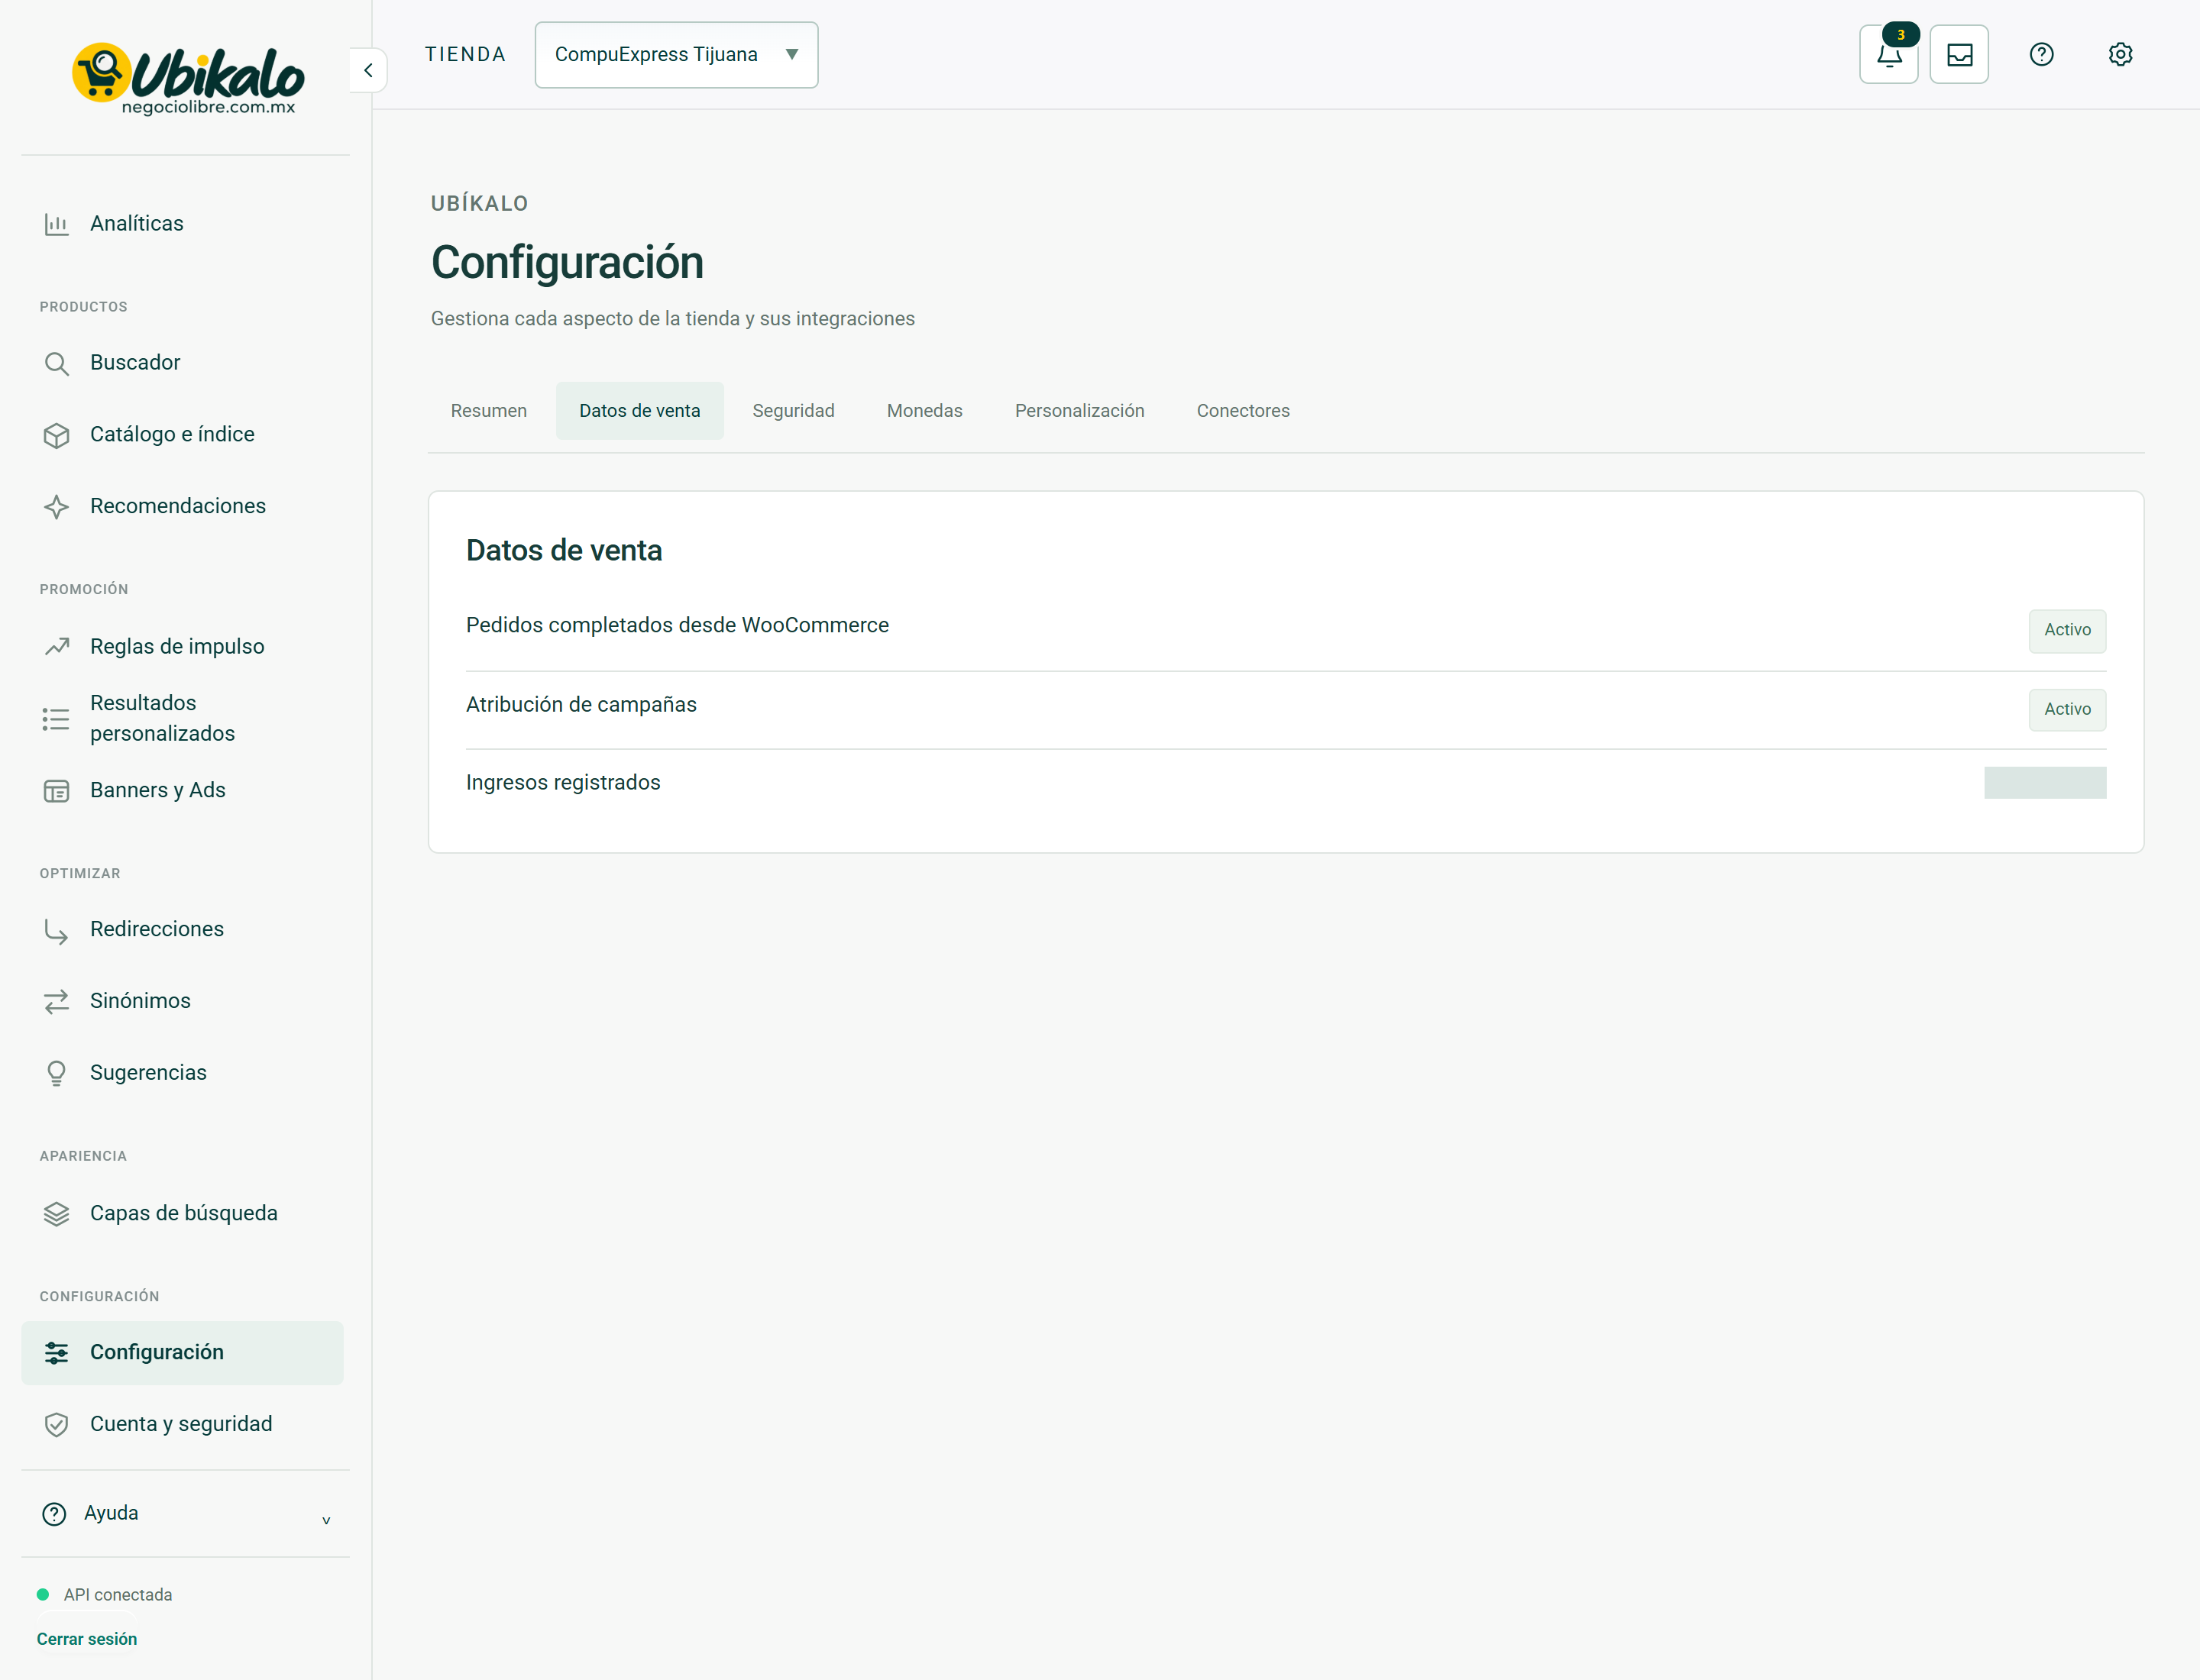This screenshot has width=2200, height=1680.
Task: Click the Resultados personalizados list icon
Action: (56, 719)
